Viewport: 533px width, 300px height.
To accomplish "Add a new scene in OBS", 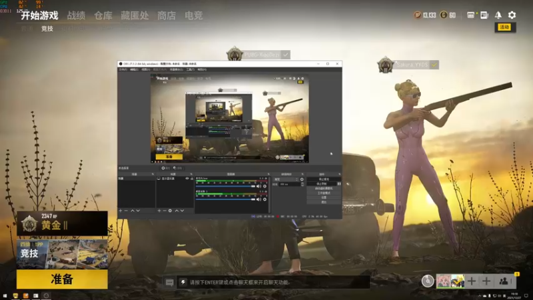I will (121, 211).
